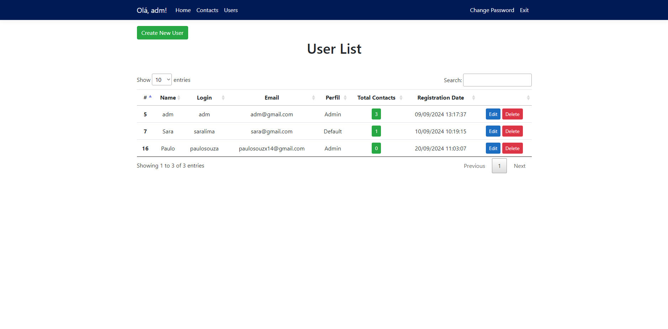Sort by Total Contacts column arrows
The image size is (668, 329).
[401, 98]
